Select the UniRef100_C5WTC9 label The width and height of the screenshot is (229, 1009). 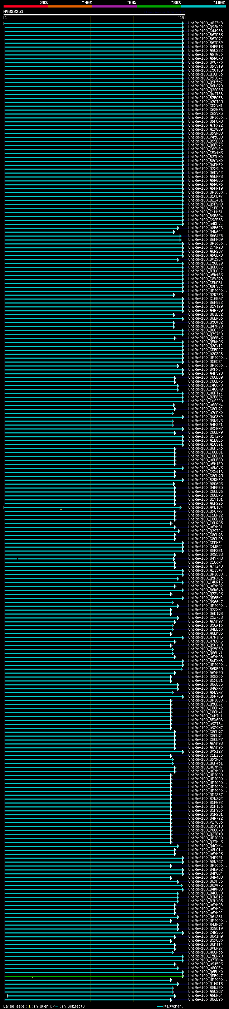[x=205, y=70]
